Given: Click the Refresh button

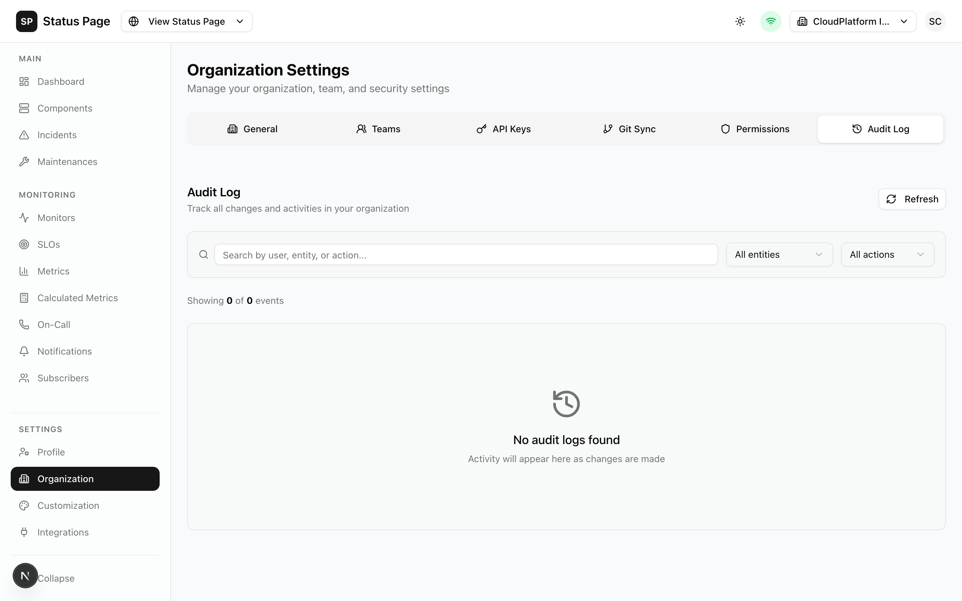Looking at the screenshot, I should click(x=912, y=199).
